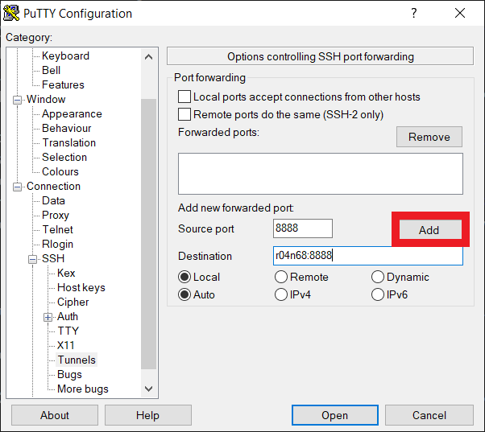The image size is (485, 432).
Task: Click the Open button
Action: click(334, 415)
